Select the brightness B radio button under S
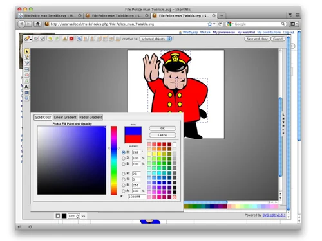 [x=124, y=164]
